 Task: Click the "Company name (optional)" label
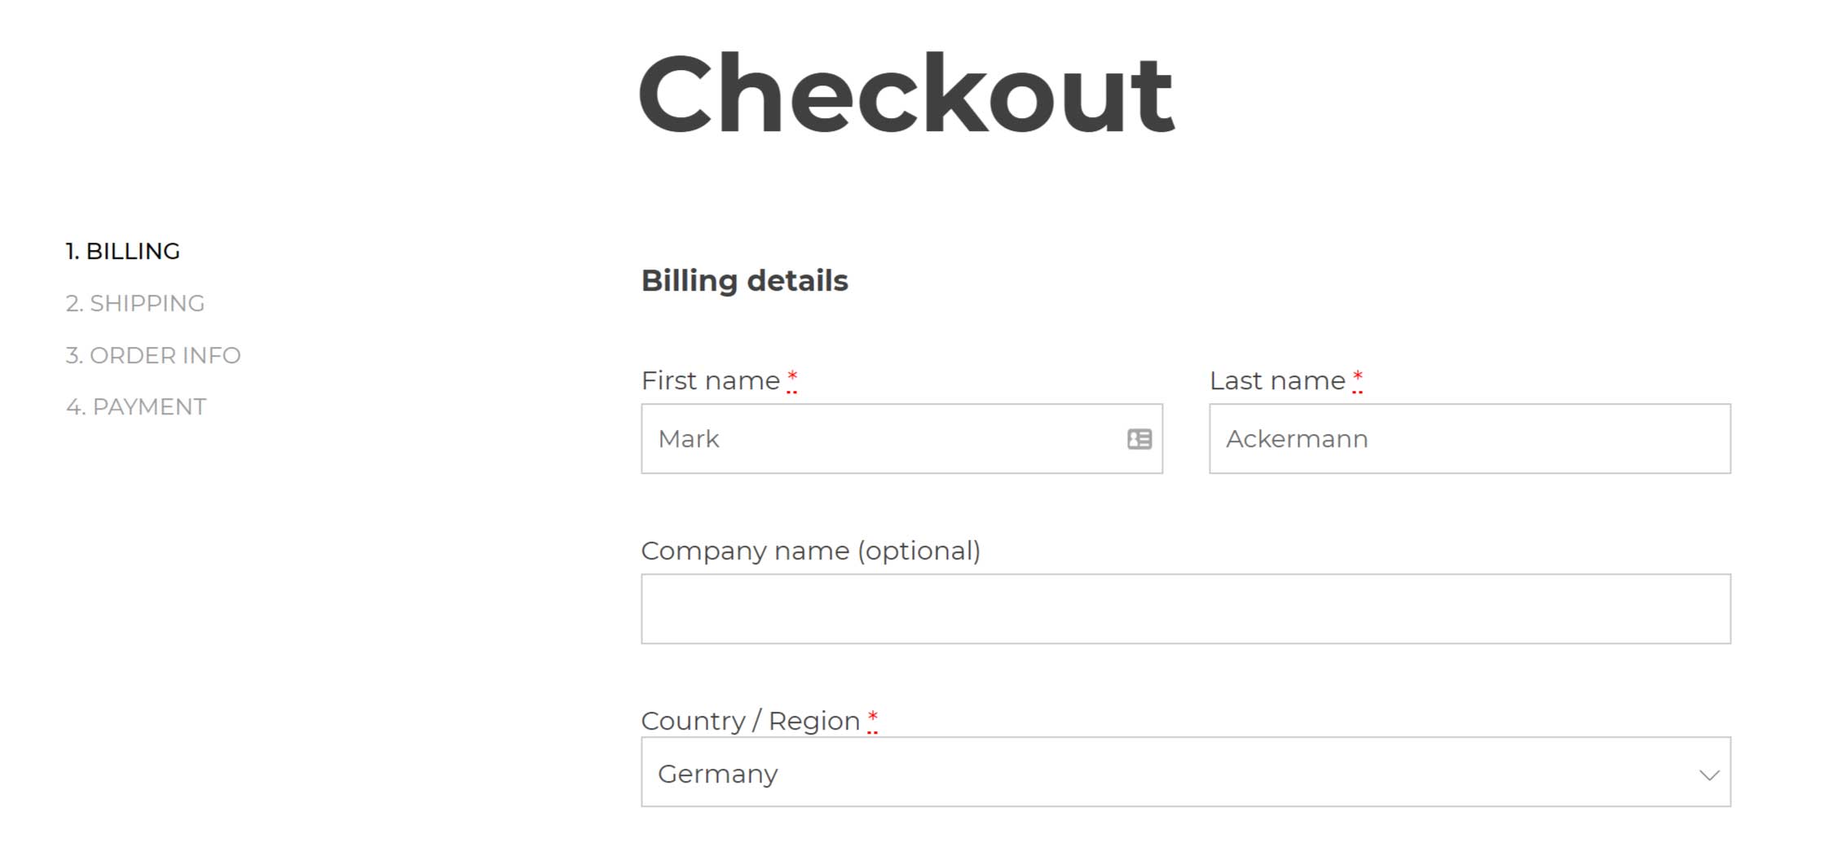(x=811, y=551)
